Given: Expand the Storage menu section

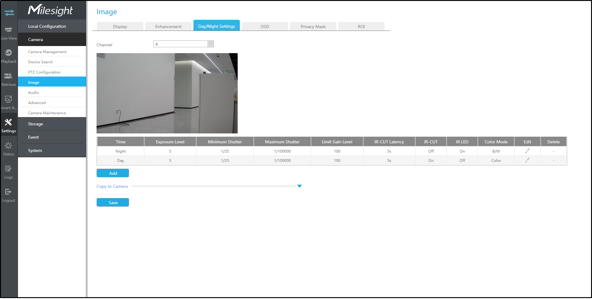Looking at the screenshot, I should [52, 124].
